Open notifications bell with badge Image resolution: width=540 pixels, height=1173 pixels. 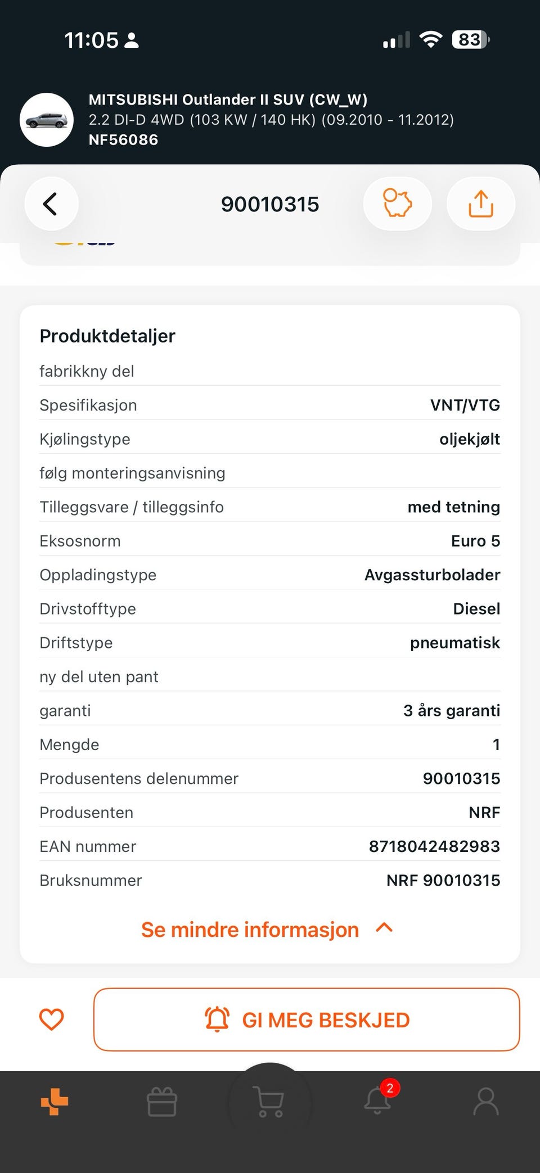pos(379,1099)
